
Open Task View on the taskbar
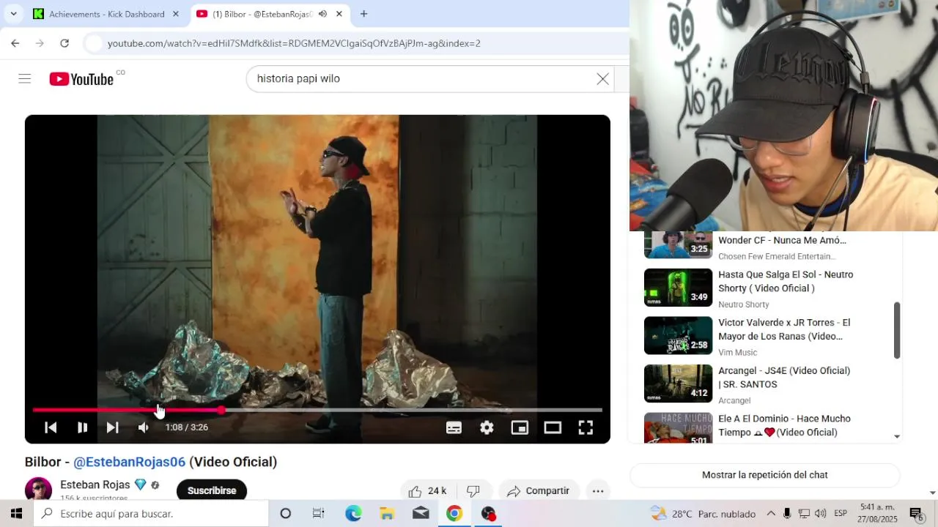[x=318, y=514]
